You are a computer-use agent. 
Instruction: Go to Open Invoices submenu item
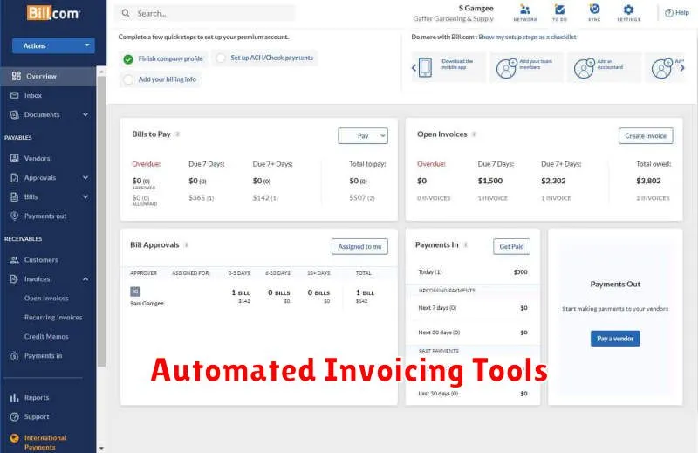pyautogui.click(x=46, y=298)
